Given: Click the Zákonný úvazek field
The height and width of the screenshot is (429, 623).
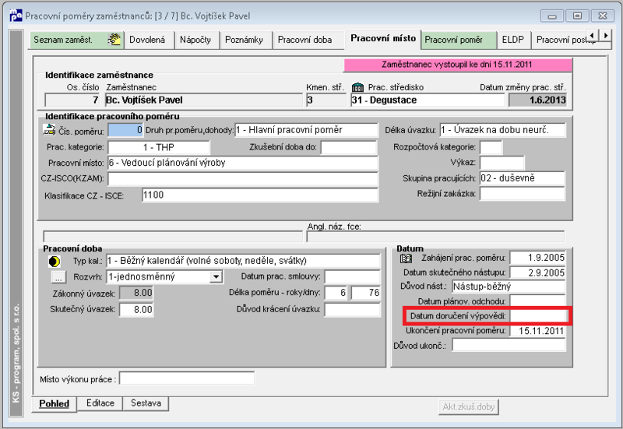Looking at the screenshot, I should point(136,294).
